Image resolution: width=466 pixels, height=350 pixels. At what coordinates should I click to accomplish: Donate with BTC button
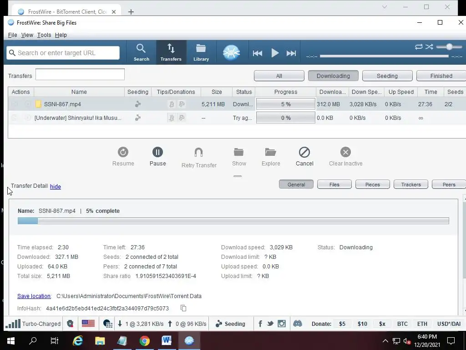pyautogui.click(x=402, y=324)
